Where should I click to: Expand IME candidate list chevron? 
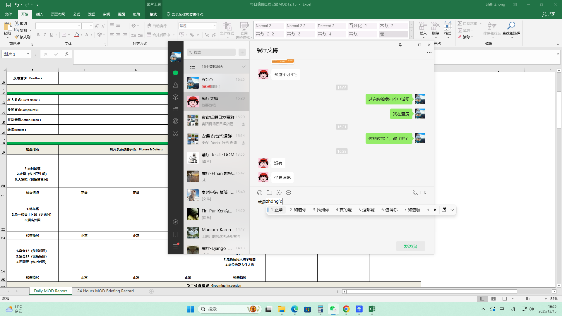pyautogui.click(x=452, y=210)
